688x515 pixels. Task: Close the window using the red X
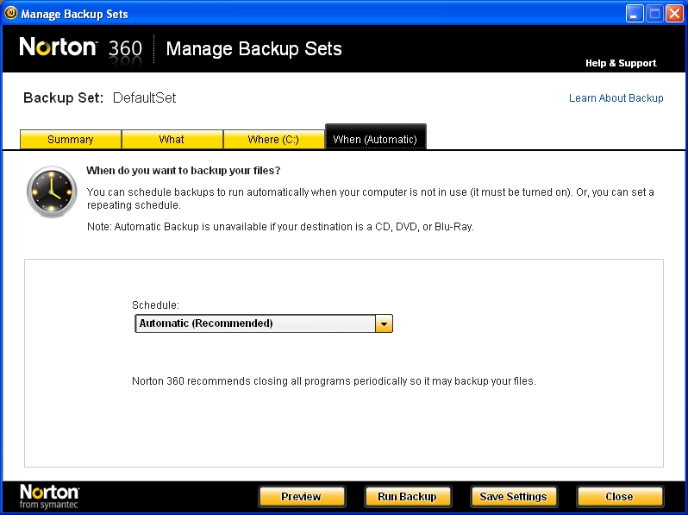coord(674,14)
